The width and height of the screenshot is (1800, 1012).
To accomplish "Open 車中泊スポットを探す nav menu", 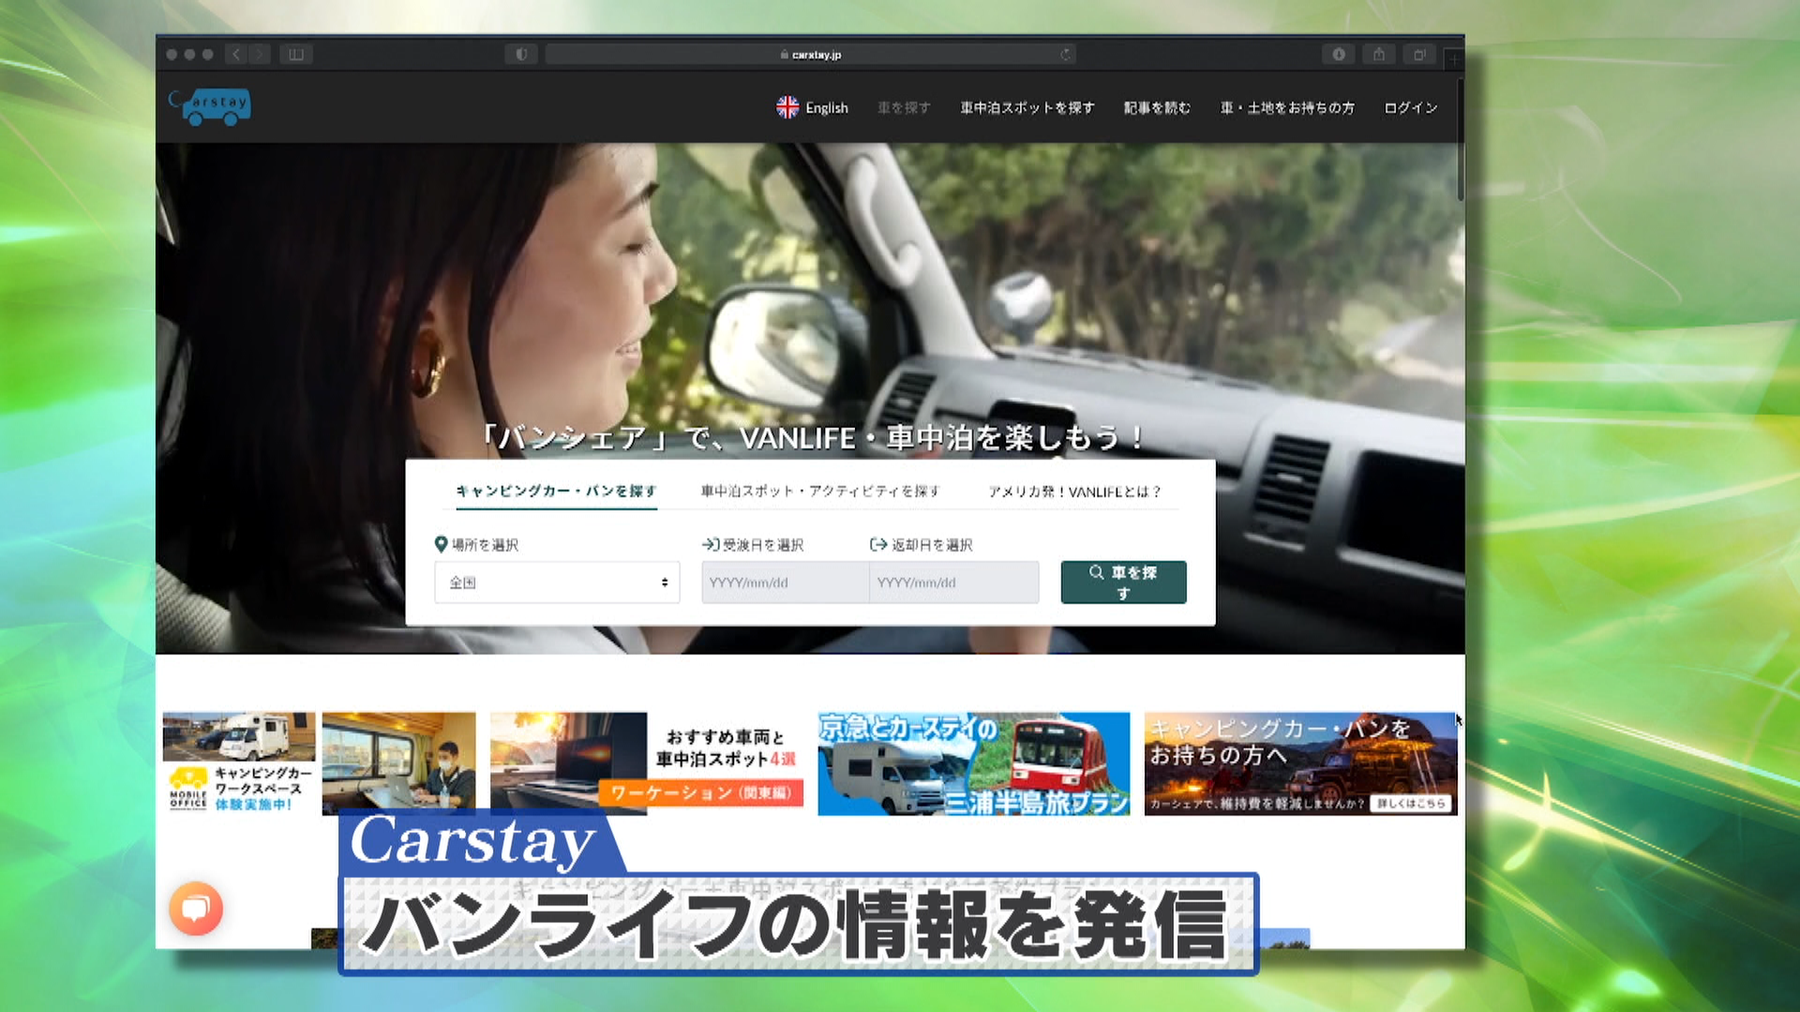I will (x=1027, y=108).
